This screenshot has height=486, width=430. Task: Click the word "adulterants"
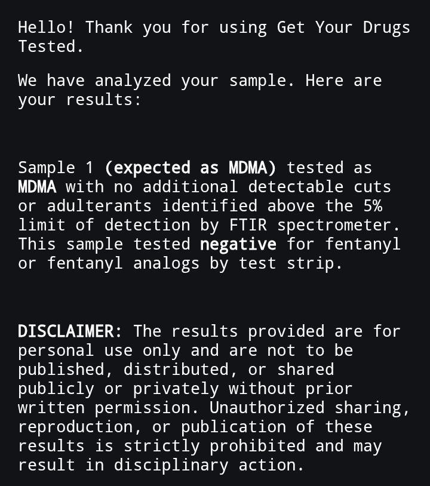point(99,206)
